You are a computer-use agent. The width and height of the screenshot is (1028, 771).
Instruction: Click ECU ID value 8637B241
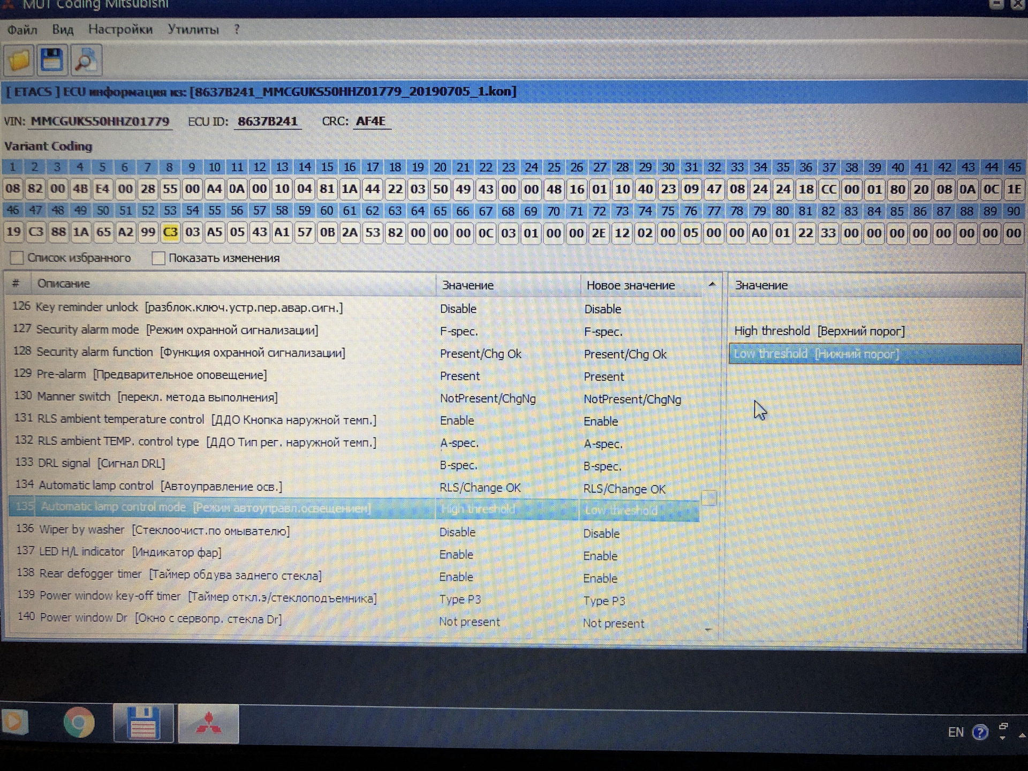[267, 122]
